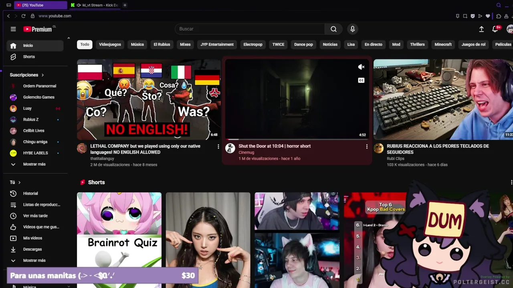Switch to the Kick stream browser tab

pyautogui.click(x=95, y=5)
